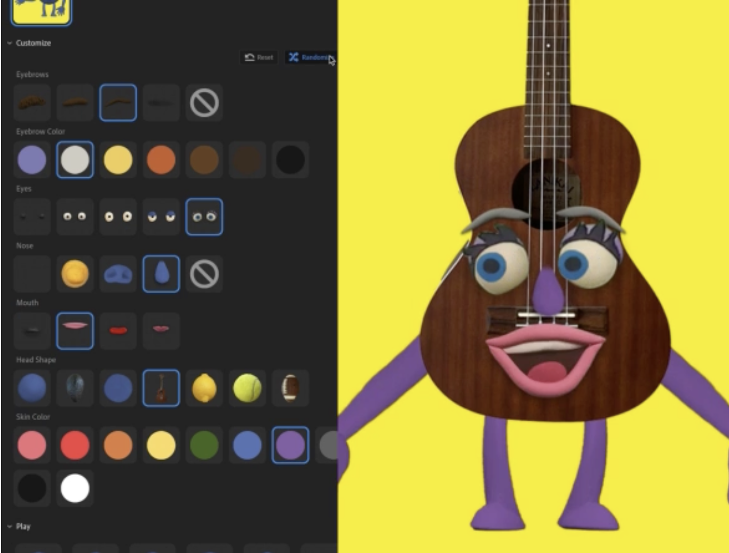Choose the no-eyebrows option

pos(204,102)
